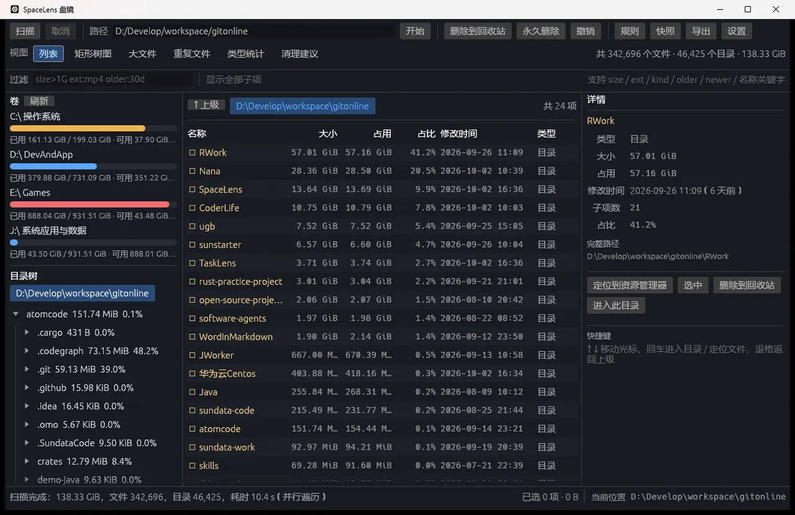Click the folder icon beside sunstarter
The height and width of the screenshot is (515, 795).
pyautogui.click(x=193, y=245)
